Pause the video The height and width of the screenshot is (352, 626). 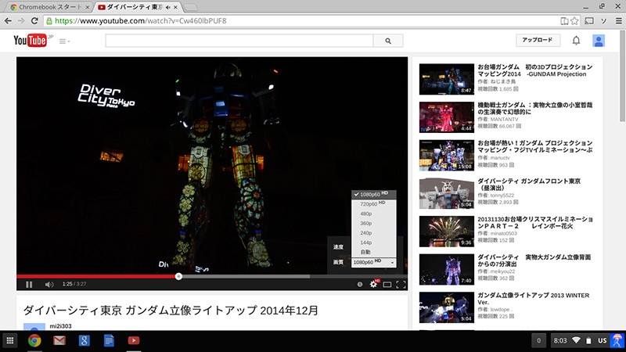[29, 284]
